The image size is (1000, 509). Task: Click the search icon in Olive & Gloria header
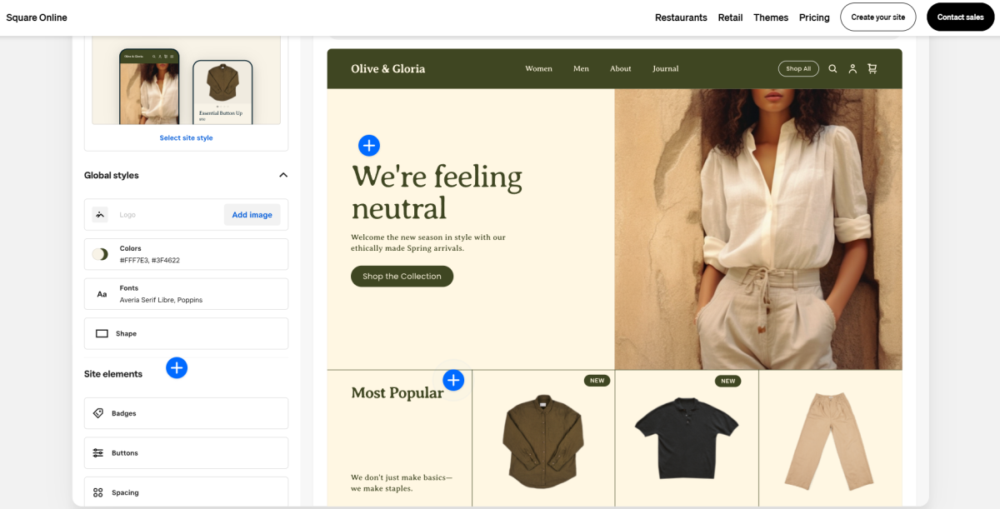click(832, 69)
